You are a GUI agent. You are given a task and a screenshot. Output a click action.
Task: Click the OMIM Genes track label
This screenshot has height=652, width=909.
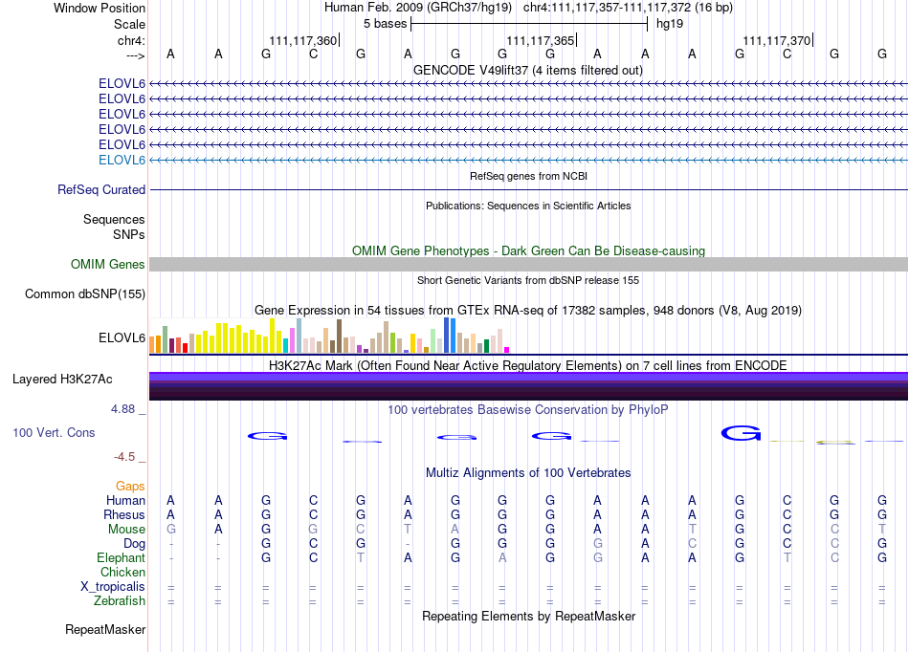tap(107, 265)
